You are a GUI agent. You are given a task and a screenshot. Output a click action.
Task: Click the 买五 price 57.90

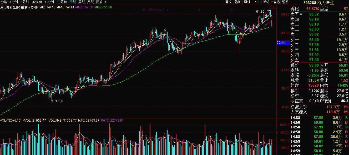(314, 60)
